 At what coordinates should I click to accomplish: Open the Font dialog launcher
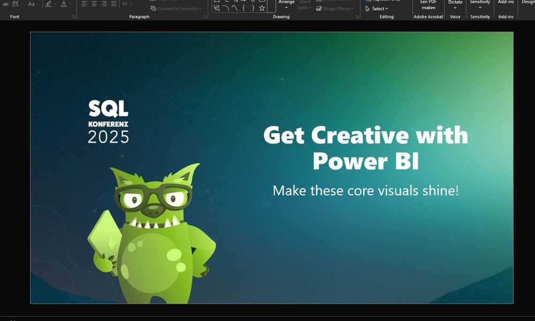click(74, 17)
